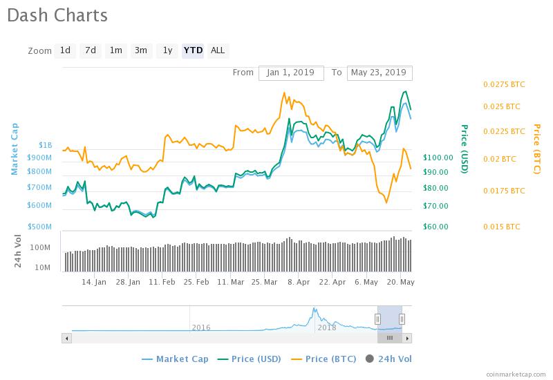Click the 0.015 BTC axis label
The height and width of the screenshot is (380, 553).
point(502,227)
